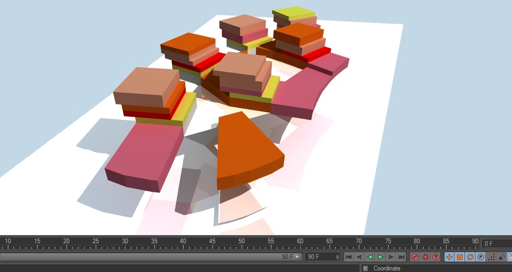This screenshot has width=512, height=272.
Task: Click the Record Active Objects key icon
Action: pyautogui.click(x=415, y=257)
